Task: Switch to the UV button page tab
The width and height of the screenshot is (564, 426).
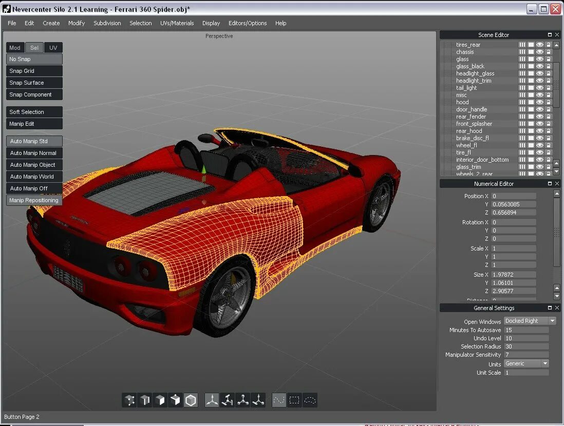Action: pos(53,47)
